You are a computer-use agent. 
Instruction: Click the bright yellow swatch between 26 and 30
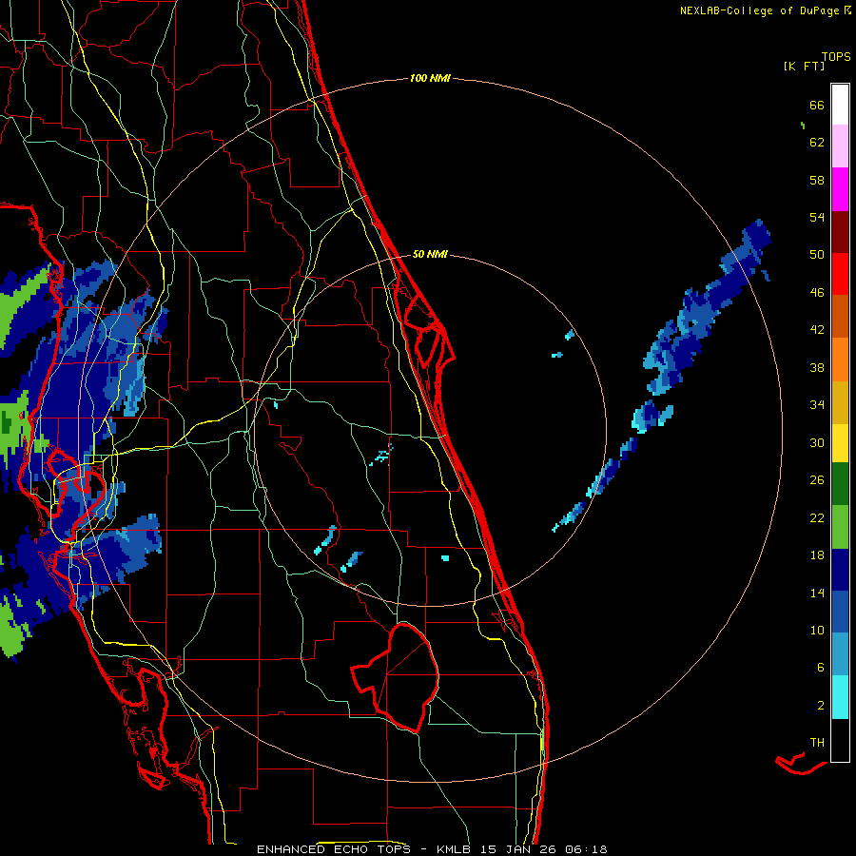pyautogui.click(x=840, y=443)
